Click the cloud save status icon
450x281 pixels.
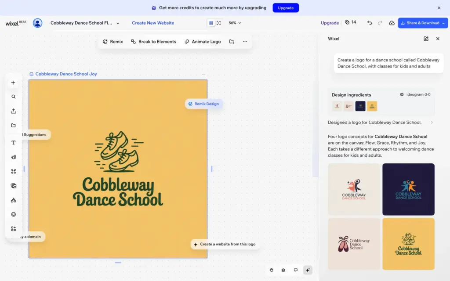click(x=392, y=23)
